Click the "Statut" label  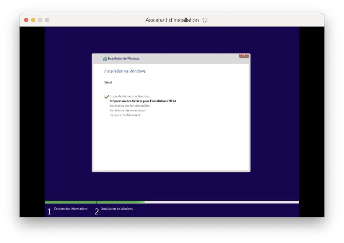coord(108,82)
